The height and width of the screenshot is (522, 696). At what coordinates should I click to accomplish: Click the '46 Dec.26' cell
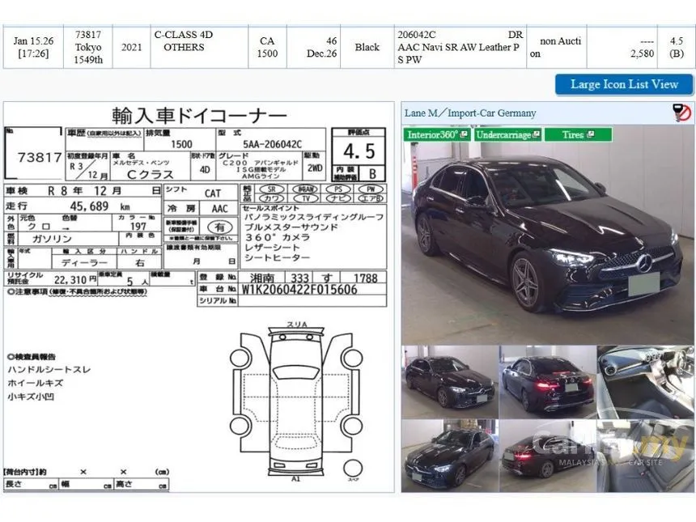pyautogui.click(x=313, y=47)
